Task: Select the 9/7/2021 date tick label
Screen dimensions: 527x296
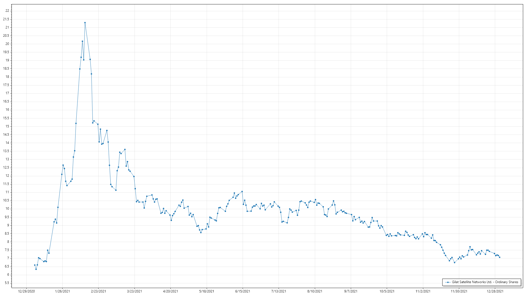Action: [351, 291]
